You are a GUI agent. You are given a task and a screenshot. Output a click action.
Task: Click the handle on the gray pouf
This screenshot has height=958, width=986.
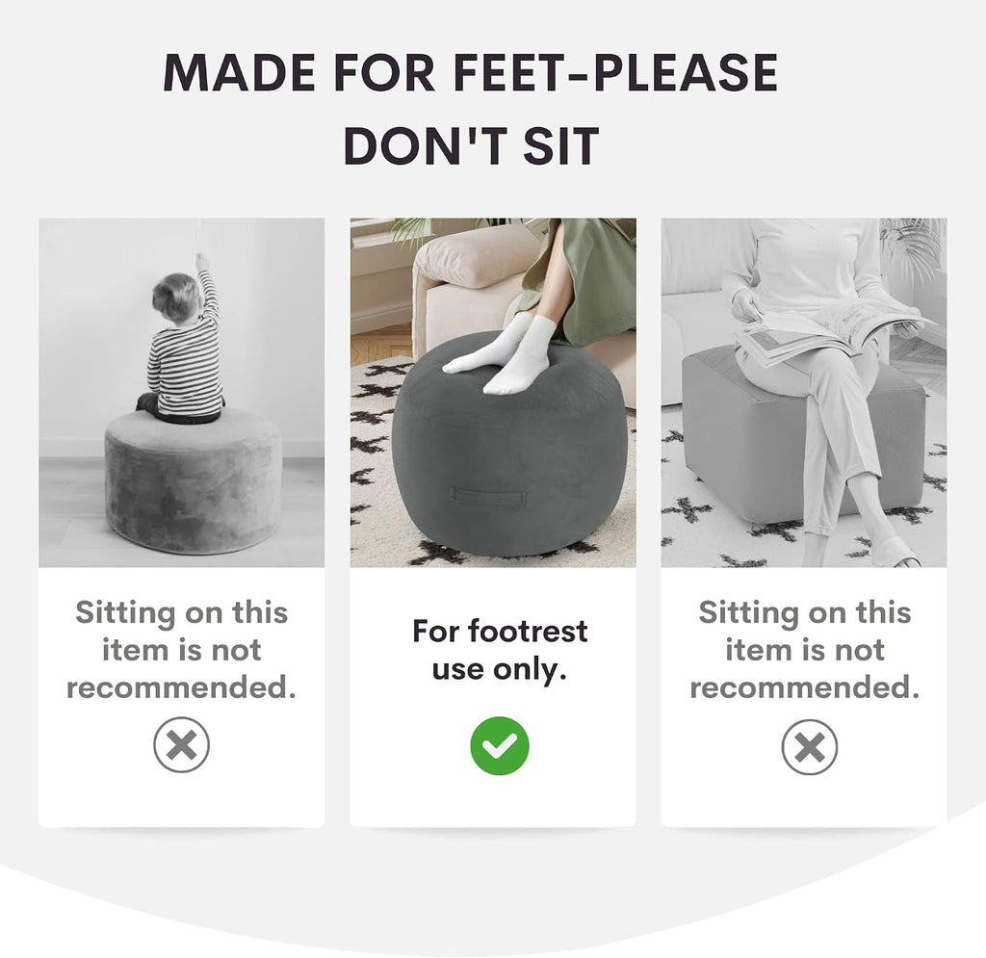tap(487, 496)
